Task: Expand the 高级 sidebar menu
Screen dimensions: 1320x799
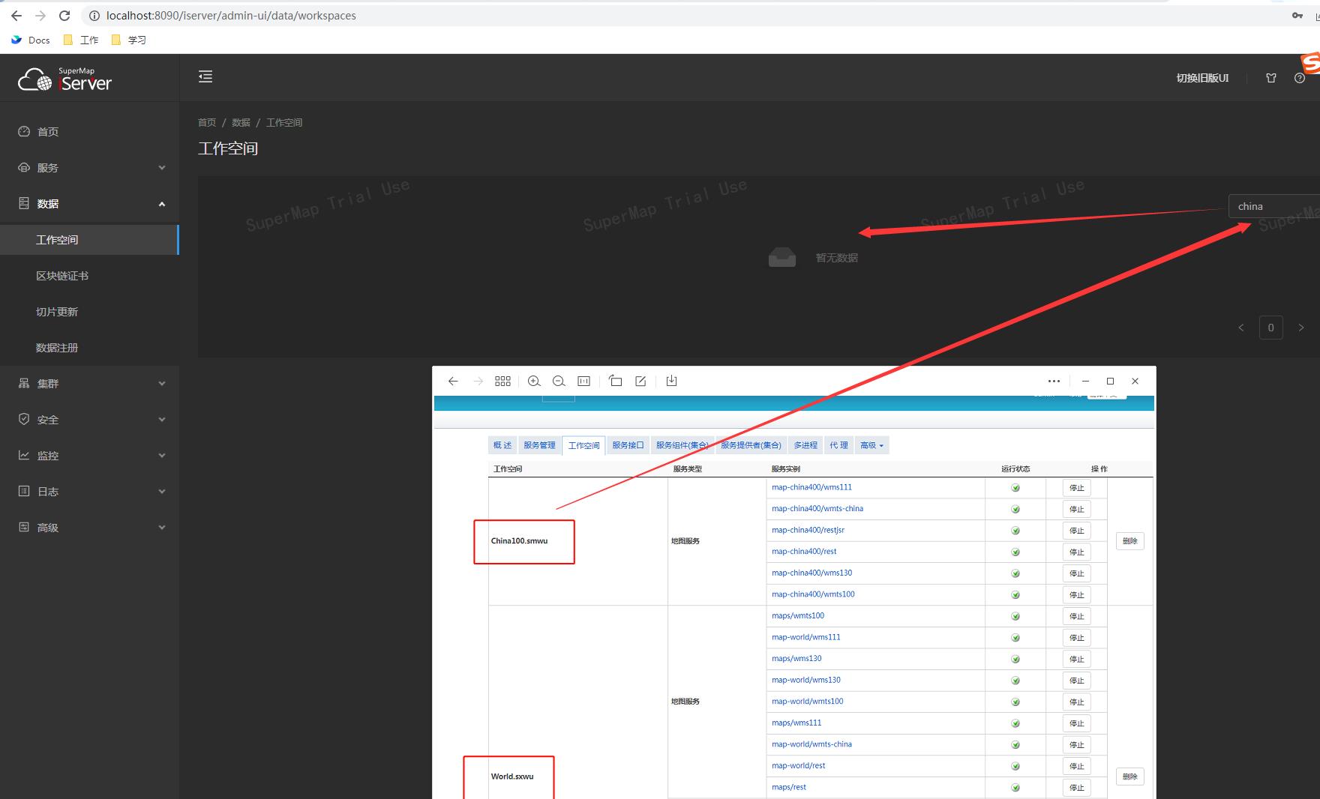Action: 90,528
